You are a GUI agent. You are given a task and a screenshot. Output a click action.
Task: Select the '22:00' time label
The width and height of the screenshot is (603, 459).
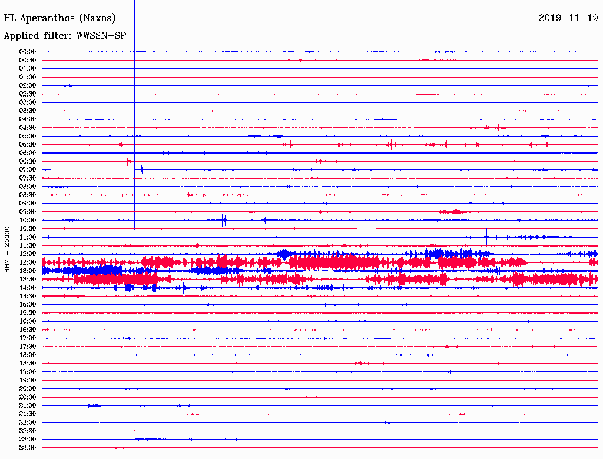[x=28, y=423]
